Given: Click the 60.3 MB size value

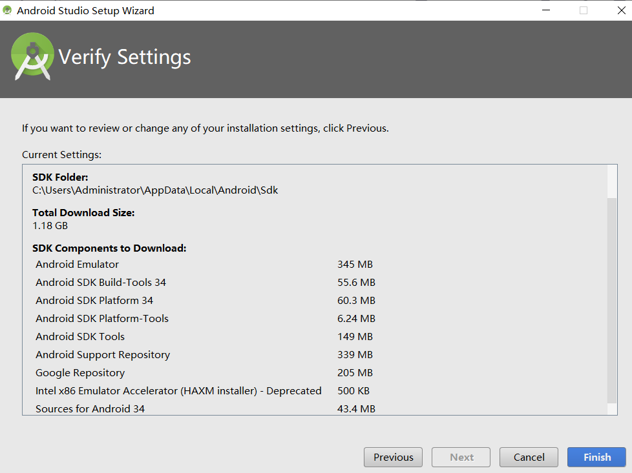Looking at the screenshot, I should (356, 300).
